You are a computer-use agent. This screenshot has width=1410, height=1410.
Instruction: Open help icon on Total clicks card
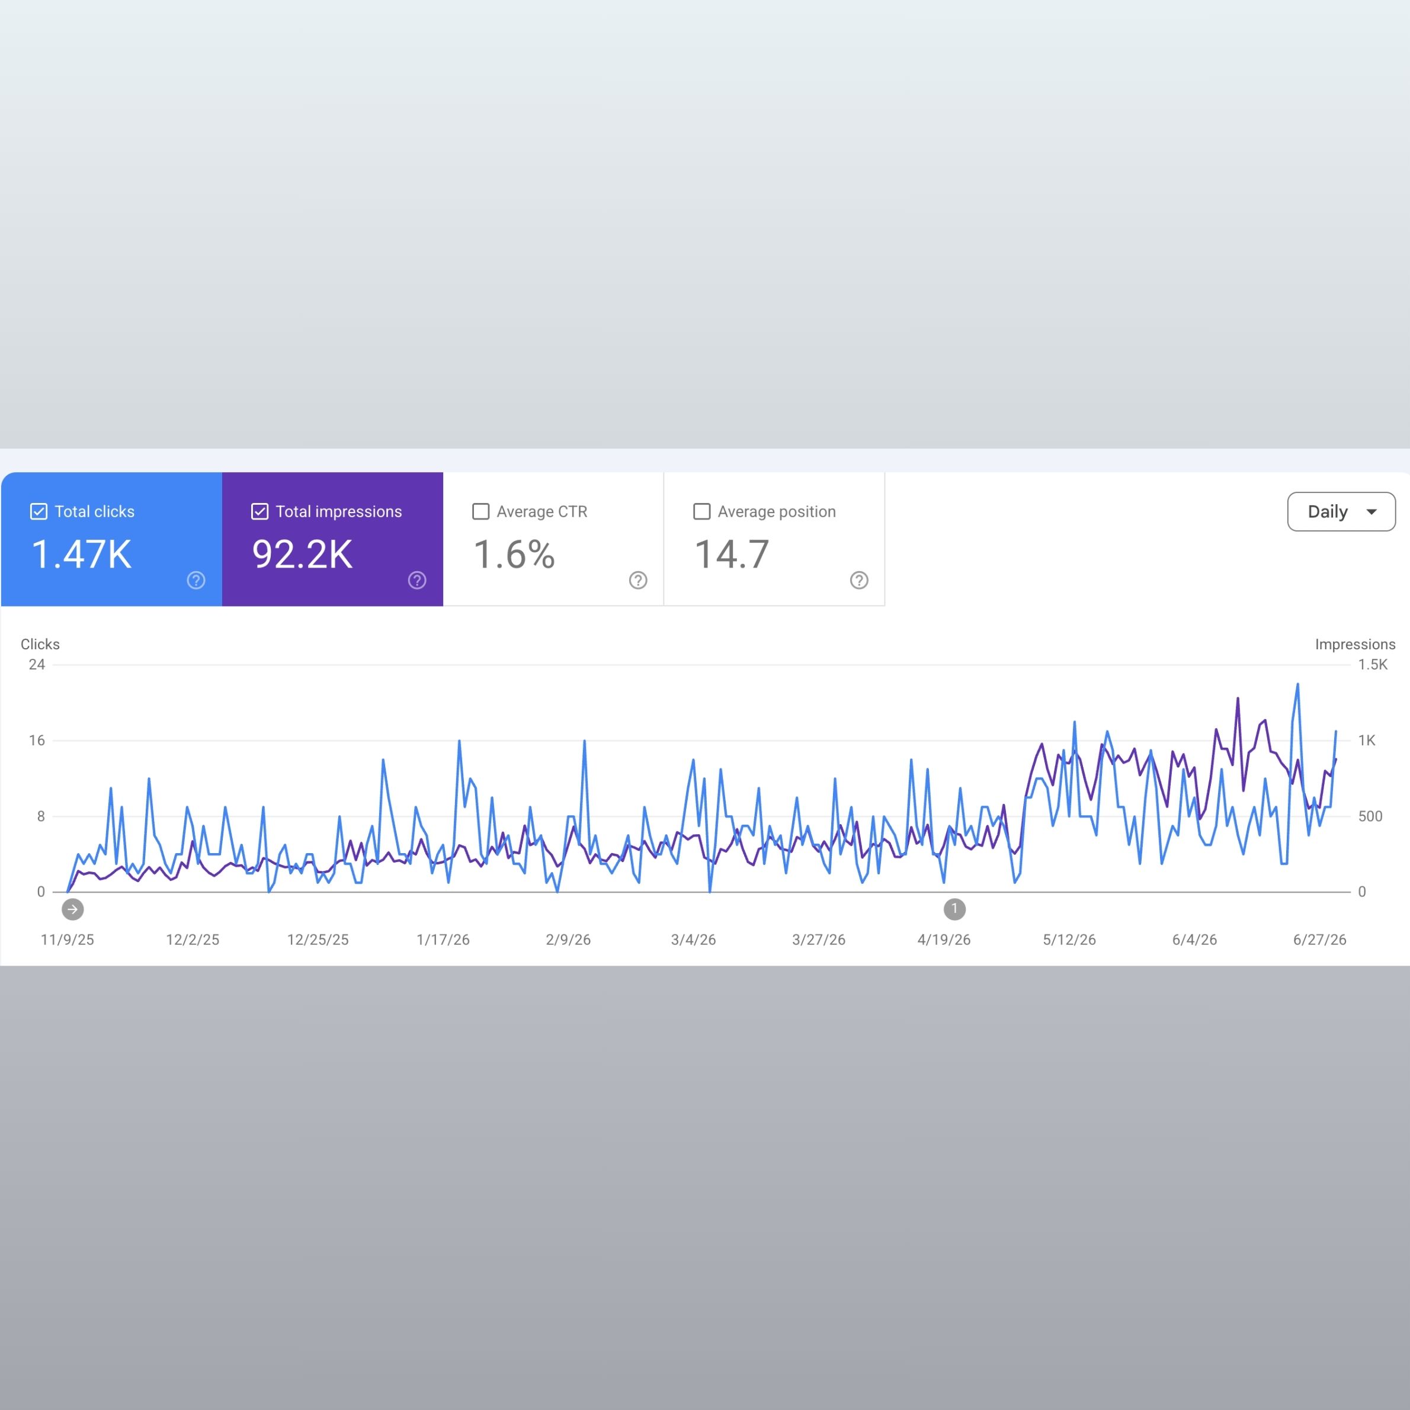pos(196,580)
